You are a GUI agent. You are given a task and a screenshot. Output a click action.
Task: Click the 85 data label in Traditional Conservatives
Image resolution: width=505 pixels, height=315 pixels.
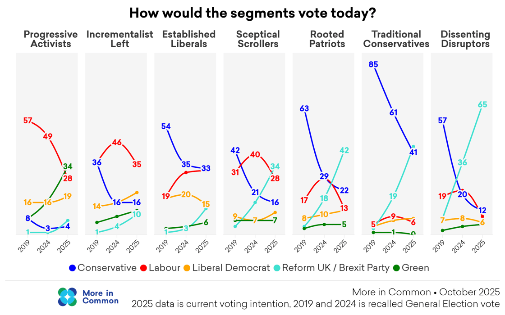pyautogui.click(x=373, y=64)
